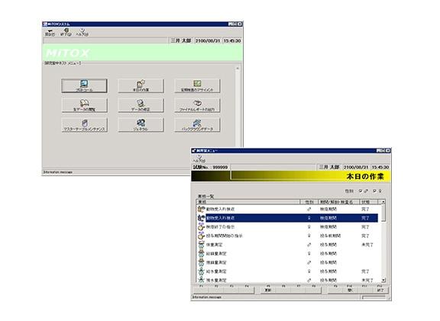Click Help toolbar item in 飼育室メニュー window
This screenshot has height=321, width=440.
point(199,159)
